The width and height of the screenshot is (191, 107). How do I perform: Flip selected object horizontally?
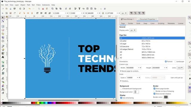(x=28, y=13)
